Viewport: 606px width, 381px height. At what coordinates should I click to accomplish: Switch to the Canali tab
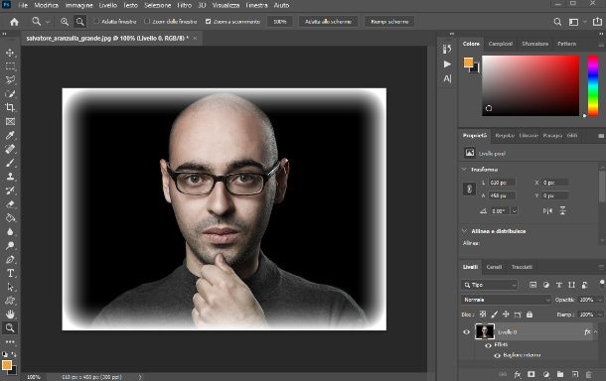pos(494,267)
